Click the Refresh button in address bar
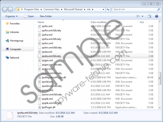 [108, 9]
